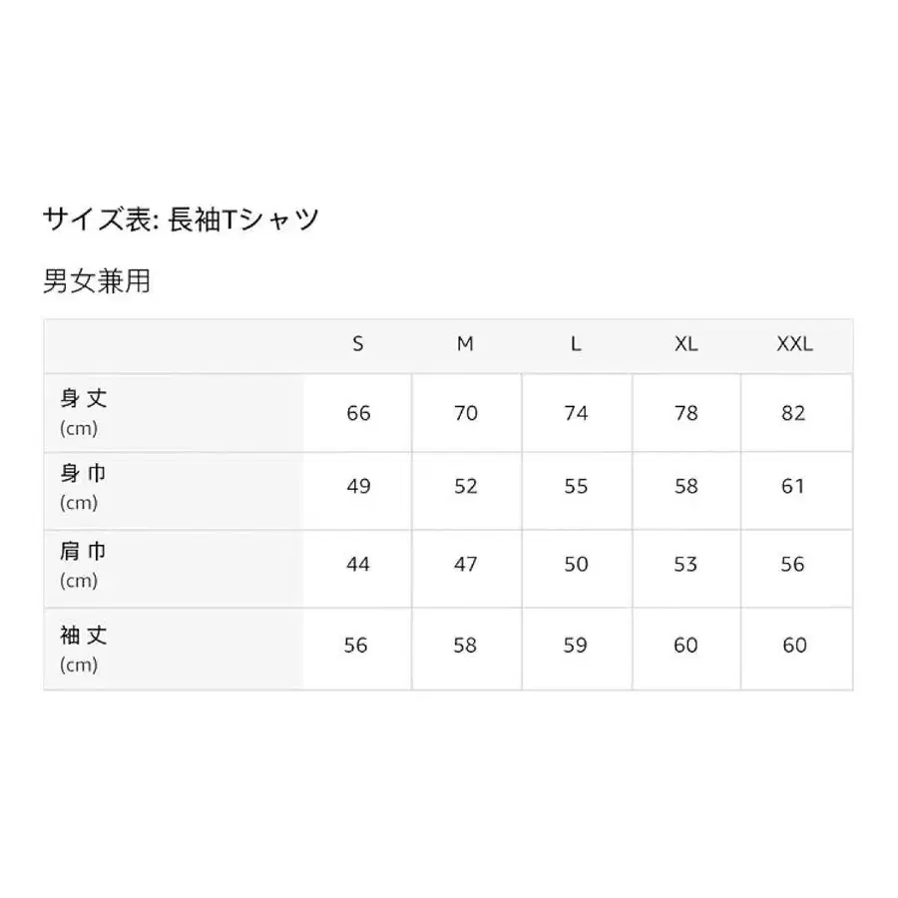Click the 肩巾 (cm) row label
898x898 pixels.
click(84, 564)
